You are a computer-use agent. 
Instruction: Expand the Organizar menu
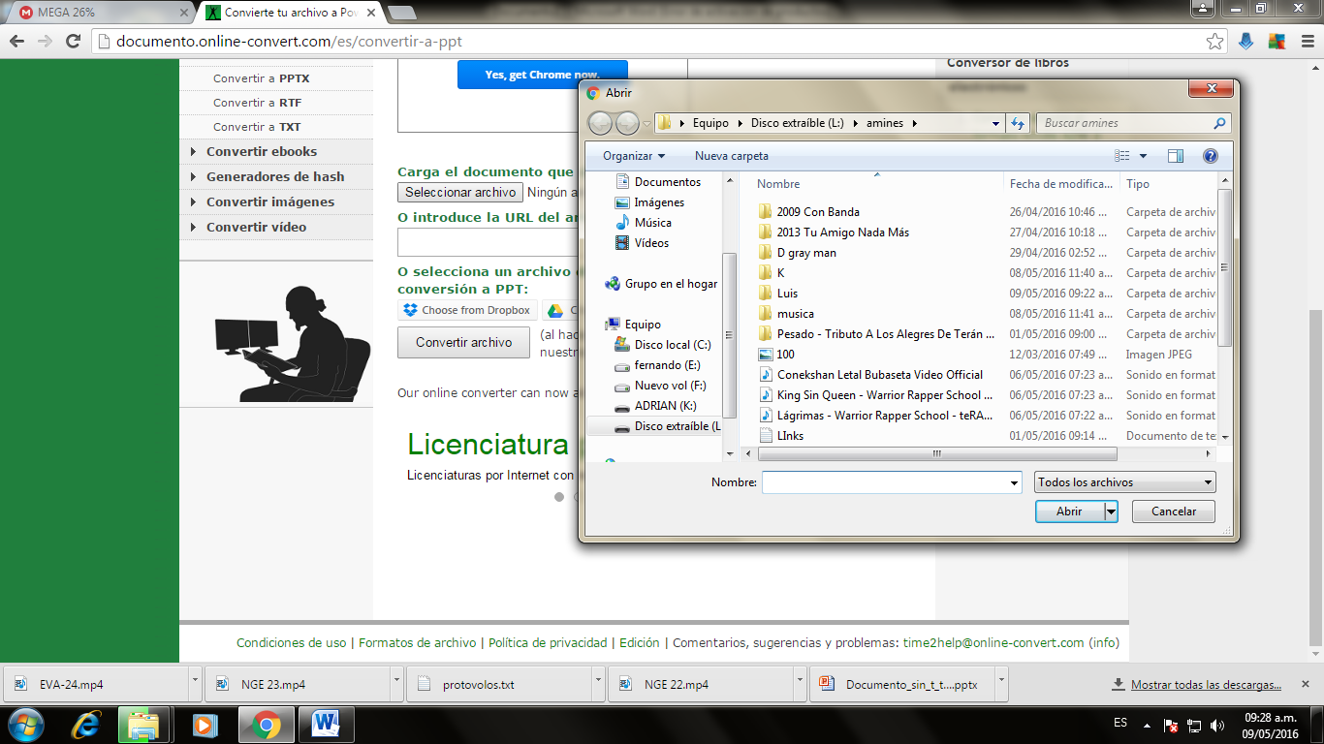631,155
